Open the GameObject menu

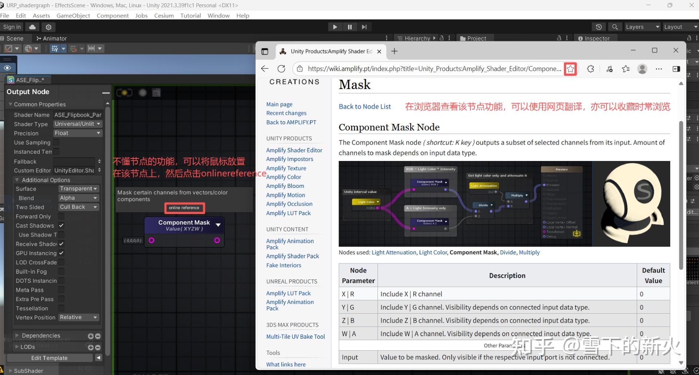(x=73, y=16)
